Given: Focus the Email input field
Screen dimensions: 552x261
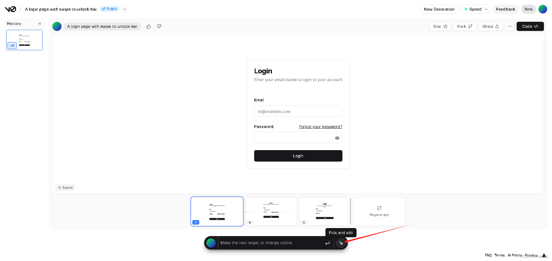Looking at the screenshot, I should pos(298,111).
